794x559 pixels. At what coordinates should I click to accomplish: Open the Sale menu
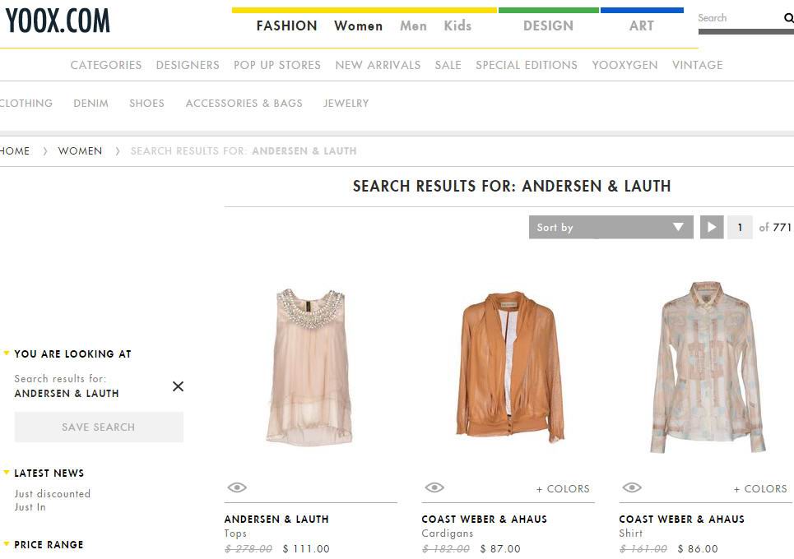pos(448,65)
